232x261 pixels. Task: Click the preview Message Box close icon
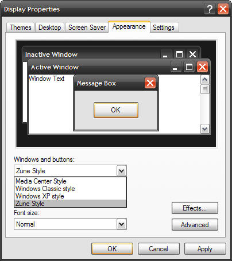click(150, 83)
